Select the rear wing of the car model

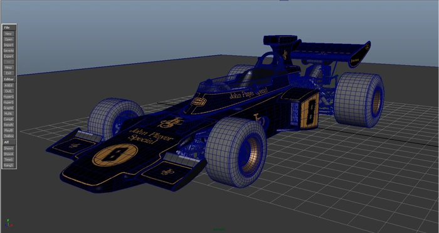[x=332, y=53]
